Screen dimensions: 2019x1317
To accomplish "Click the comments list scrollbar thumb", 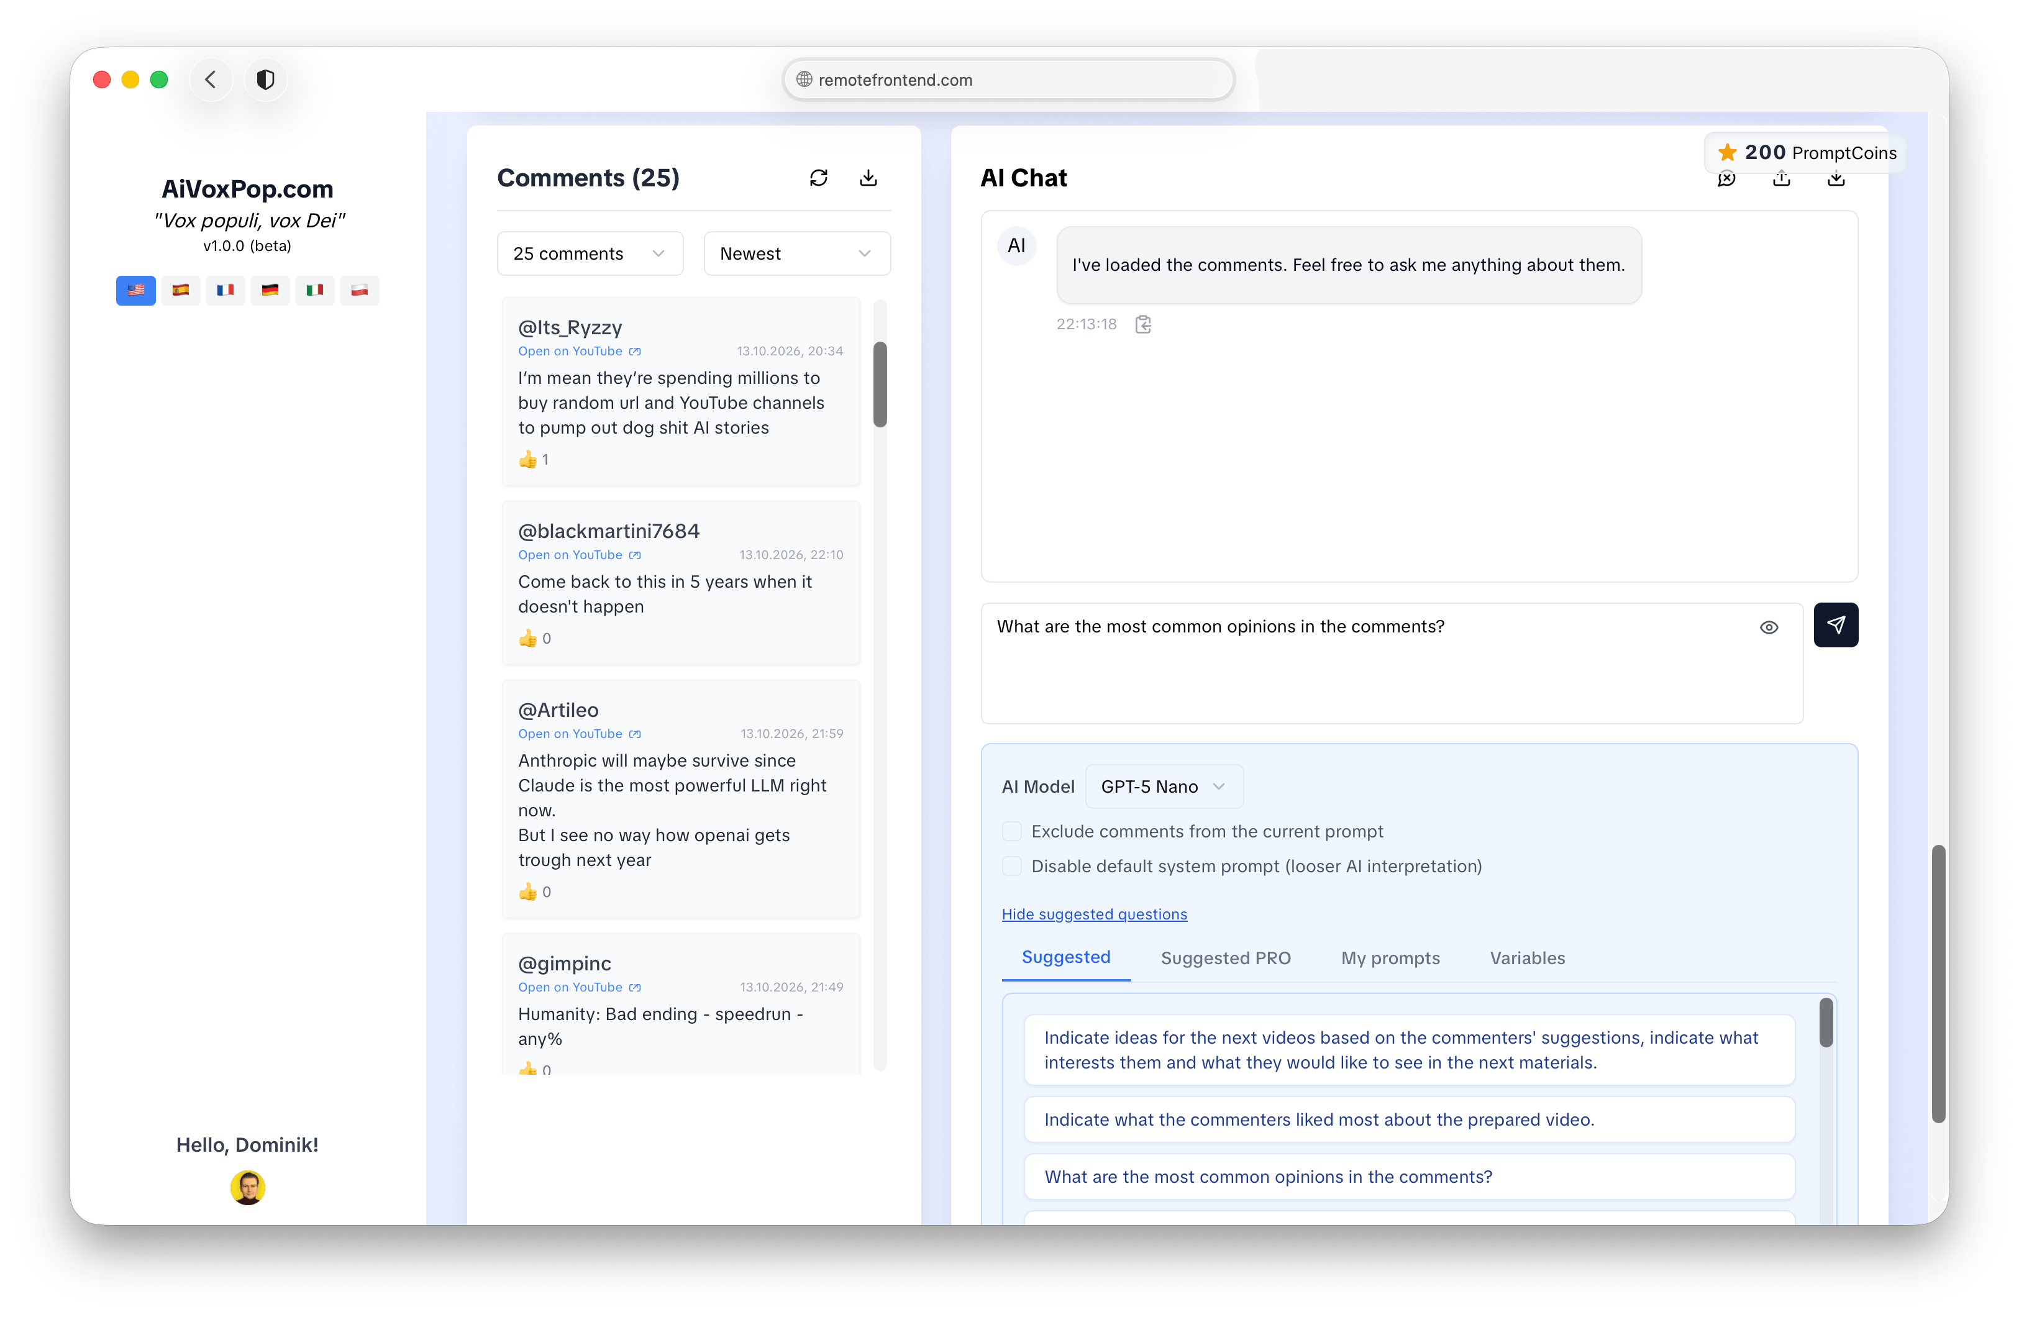I will [880, 385].
